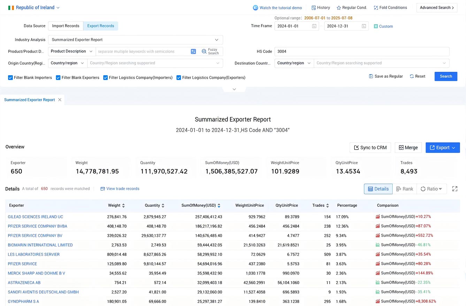The image size is (466, 306).
Task: Open end date calendar icon
Action: point(364,26)
